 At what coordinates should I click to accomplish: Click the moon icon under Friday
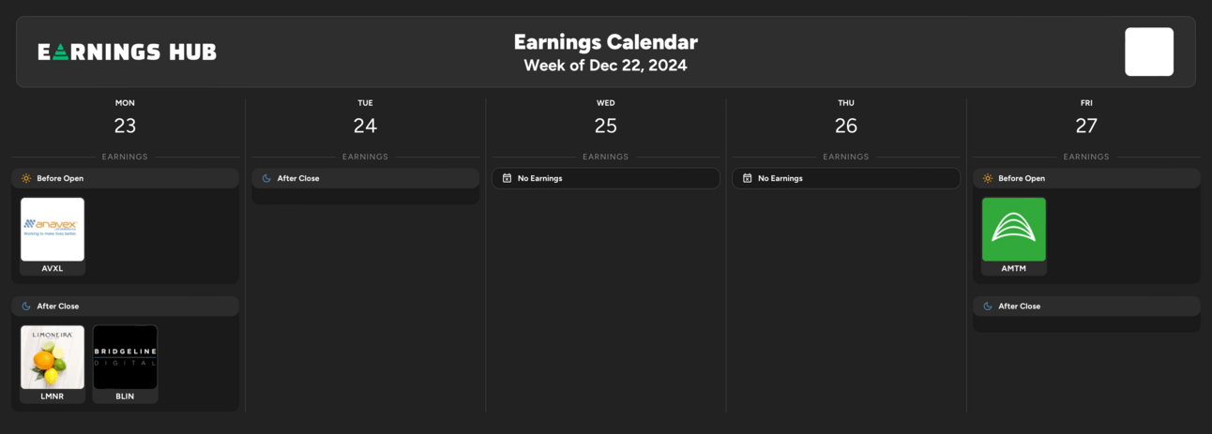pos(988,307)
